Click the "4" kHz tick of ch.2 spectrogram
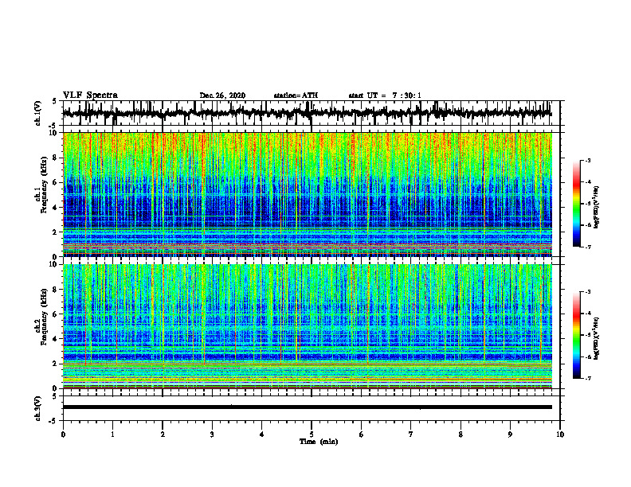 56,339
